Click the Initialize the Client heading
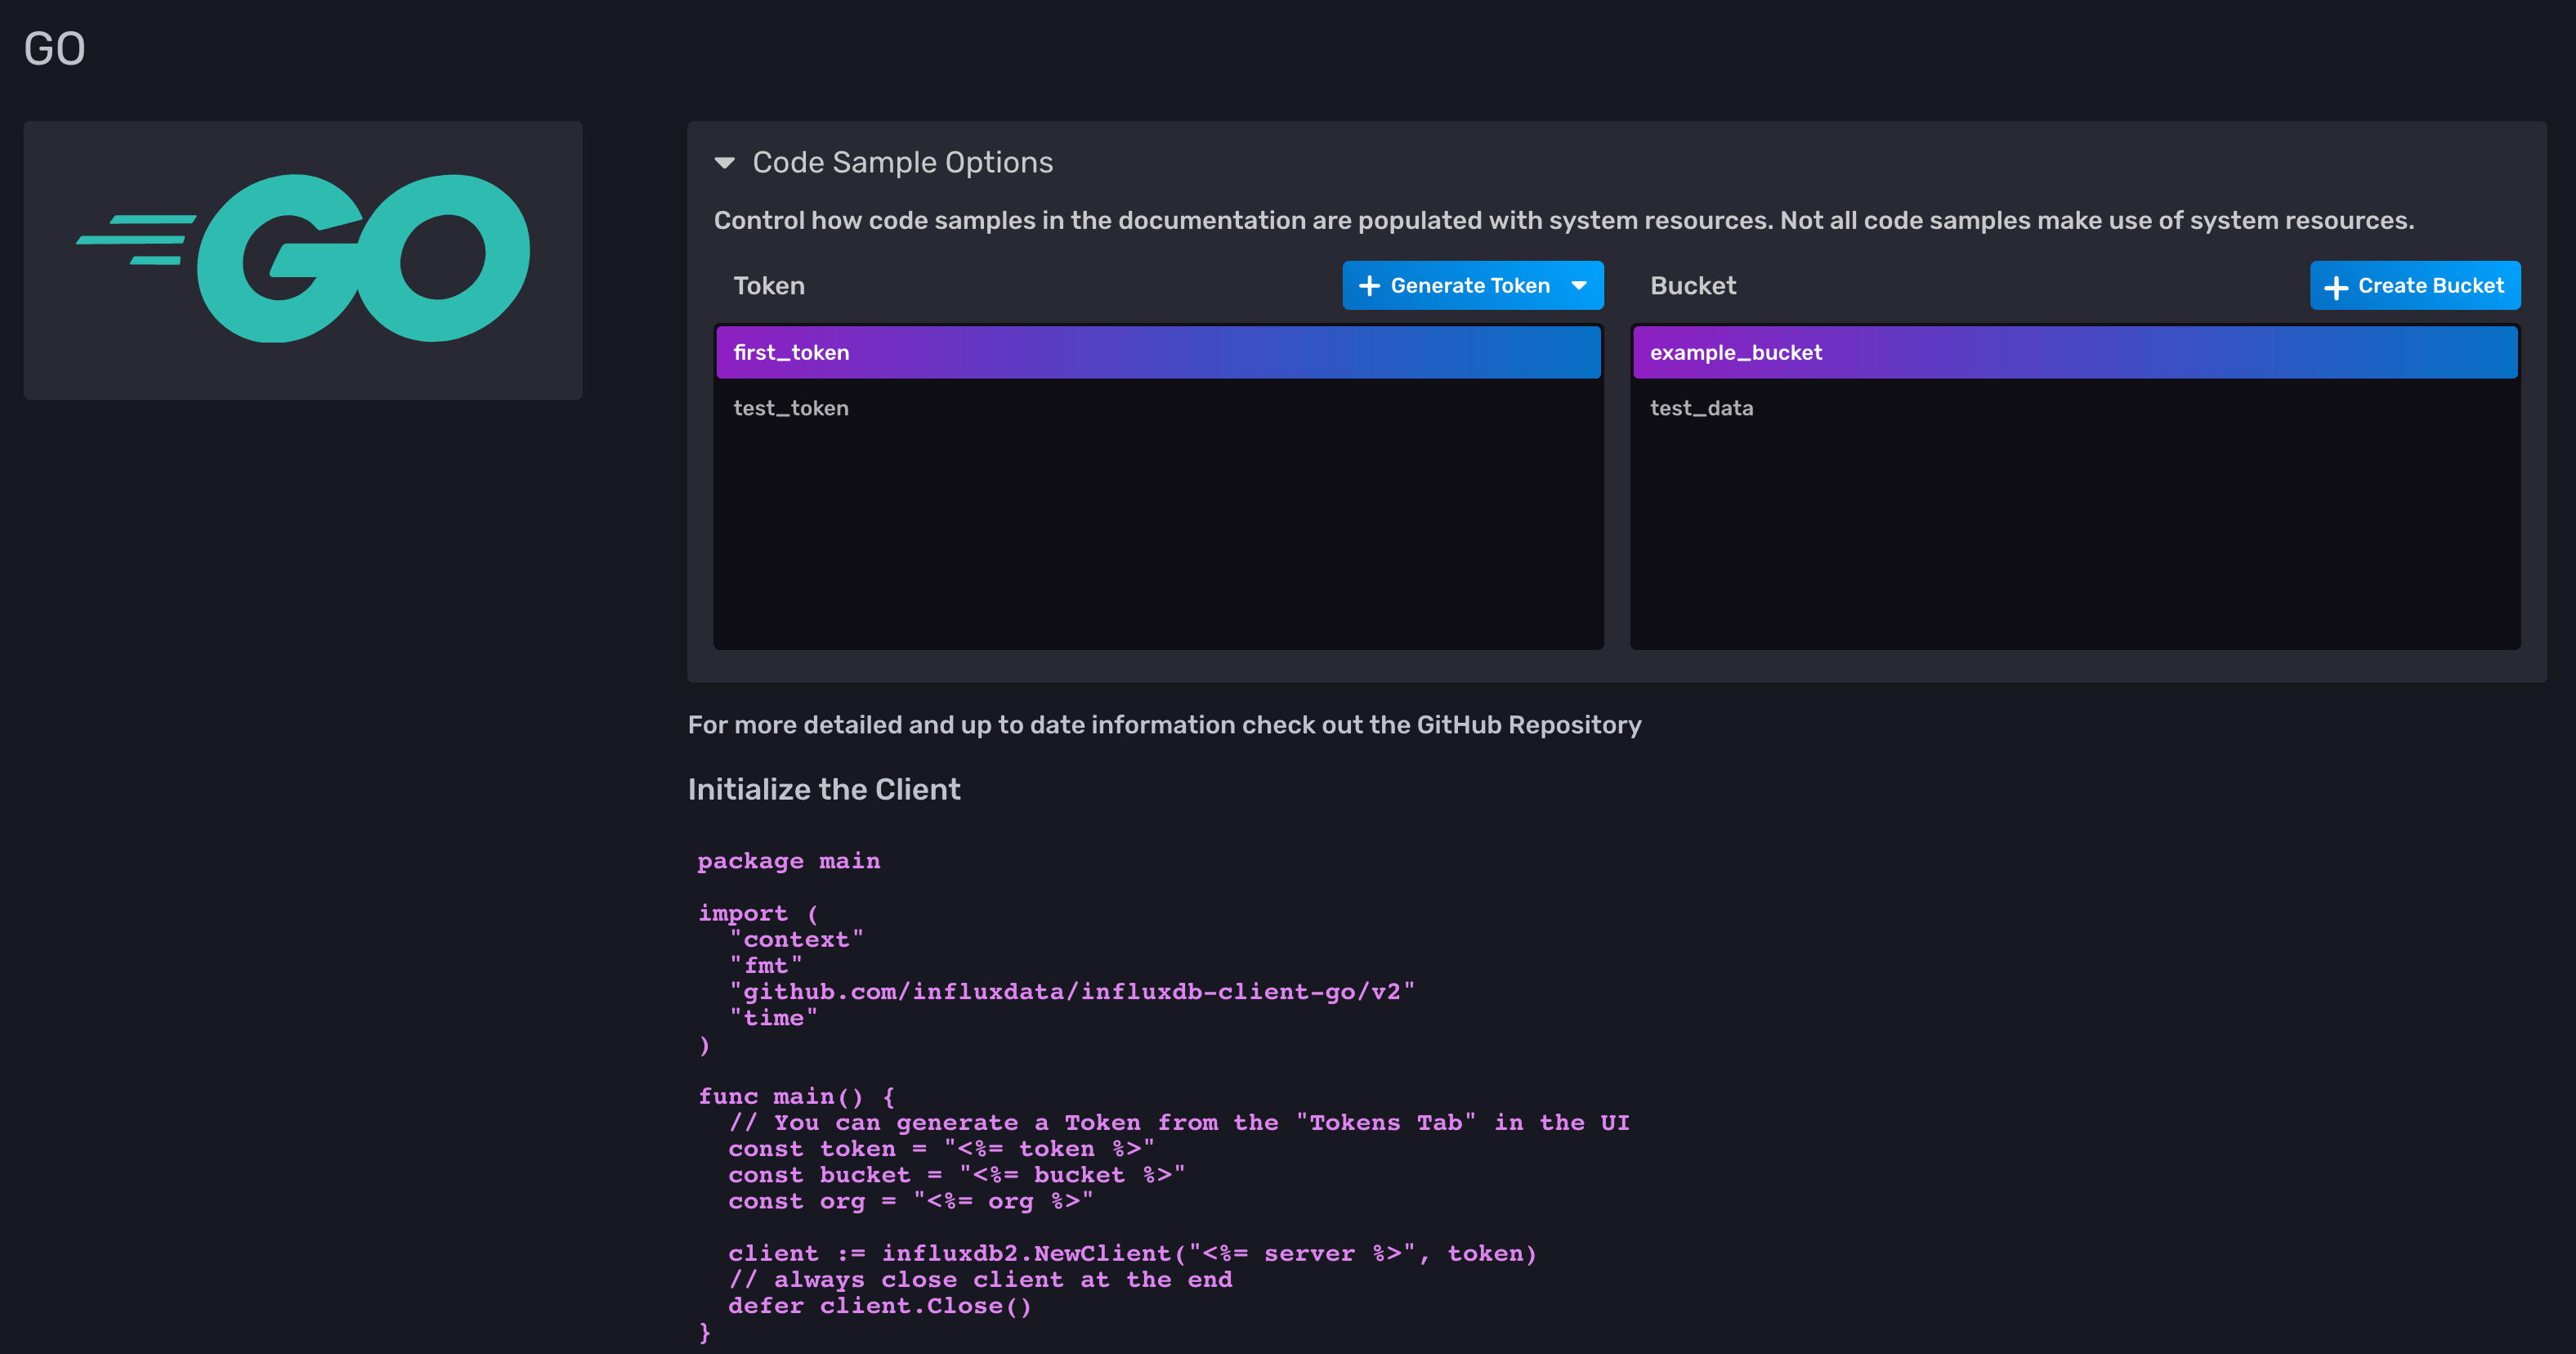2576x1354 pixels. coord(824,790)
